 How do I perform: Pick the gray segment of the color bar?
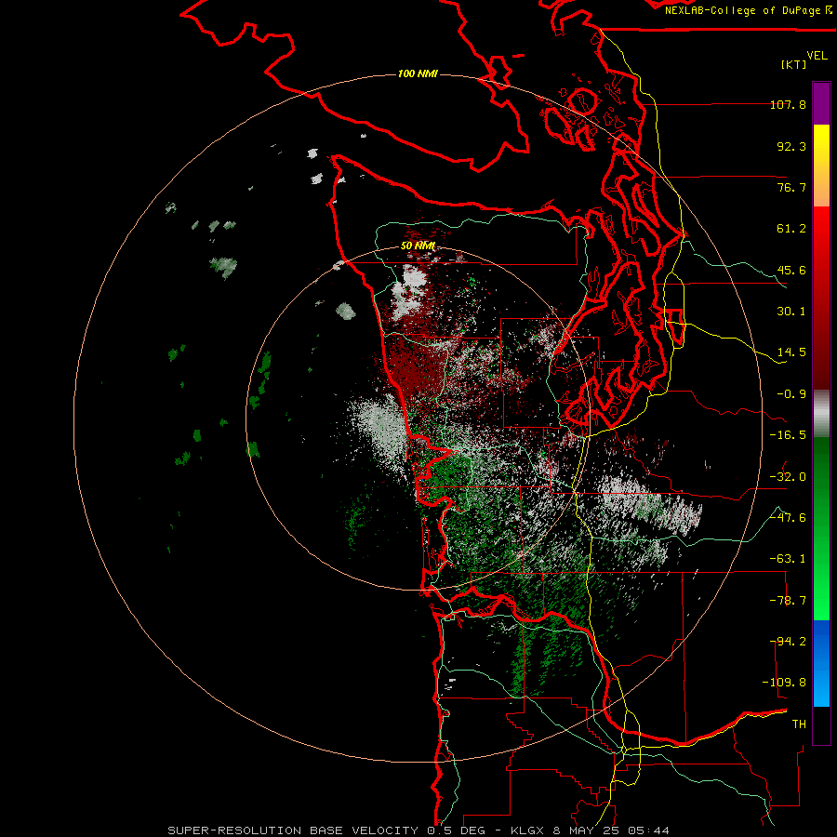[x=821, y=414]
